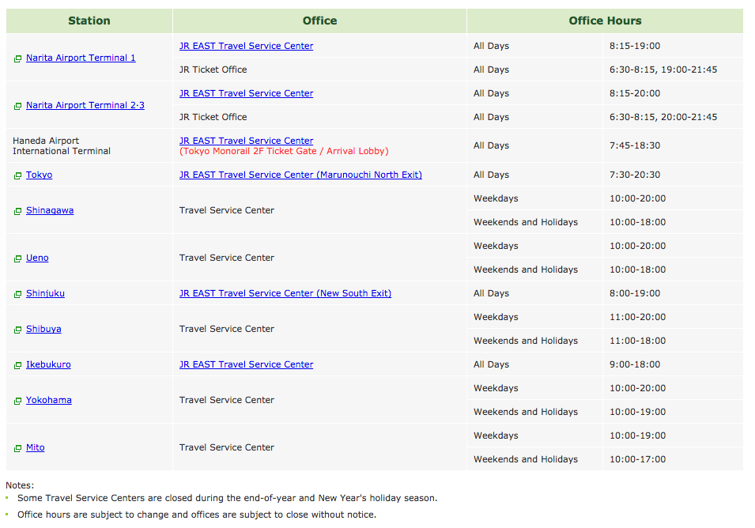The image size is (755, 528).
Task: Click red Tokyo Monorail 2F Ticket Gate text
Action: [x=284, y=151]
